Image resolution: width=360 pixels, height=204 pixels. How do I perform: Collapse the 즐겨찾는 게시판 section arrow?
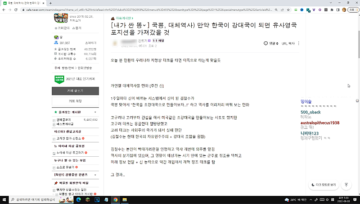point(95,112)
